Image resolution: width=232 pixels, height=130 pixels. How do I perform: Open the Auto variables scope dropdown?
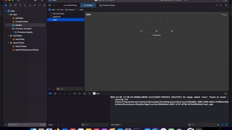click(51, 125)
